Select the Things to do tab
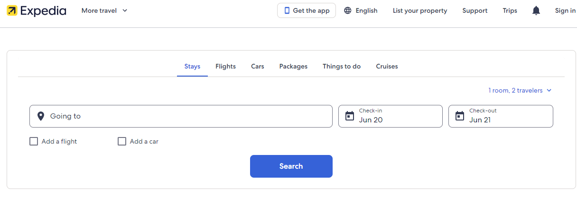The image size is (577, 206). coord(342,67)
